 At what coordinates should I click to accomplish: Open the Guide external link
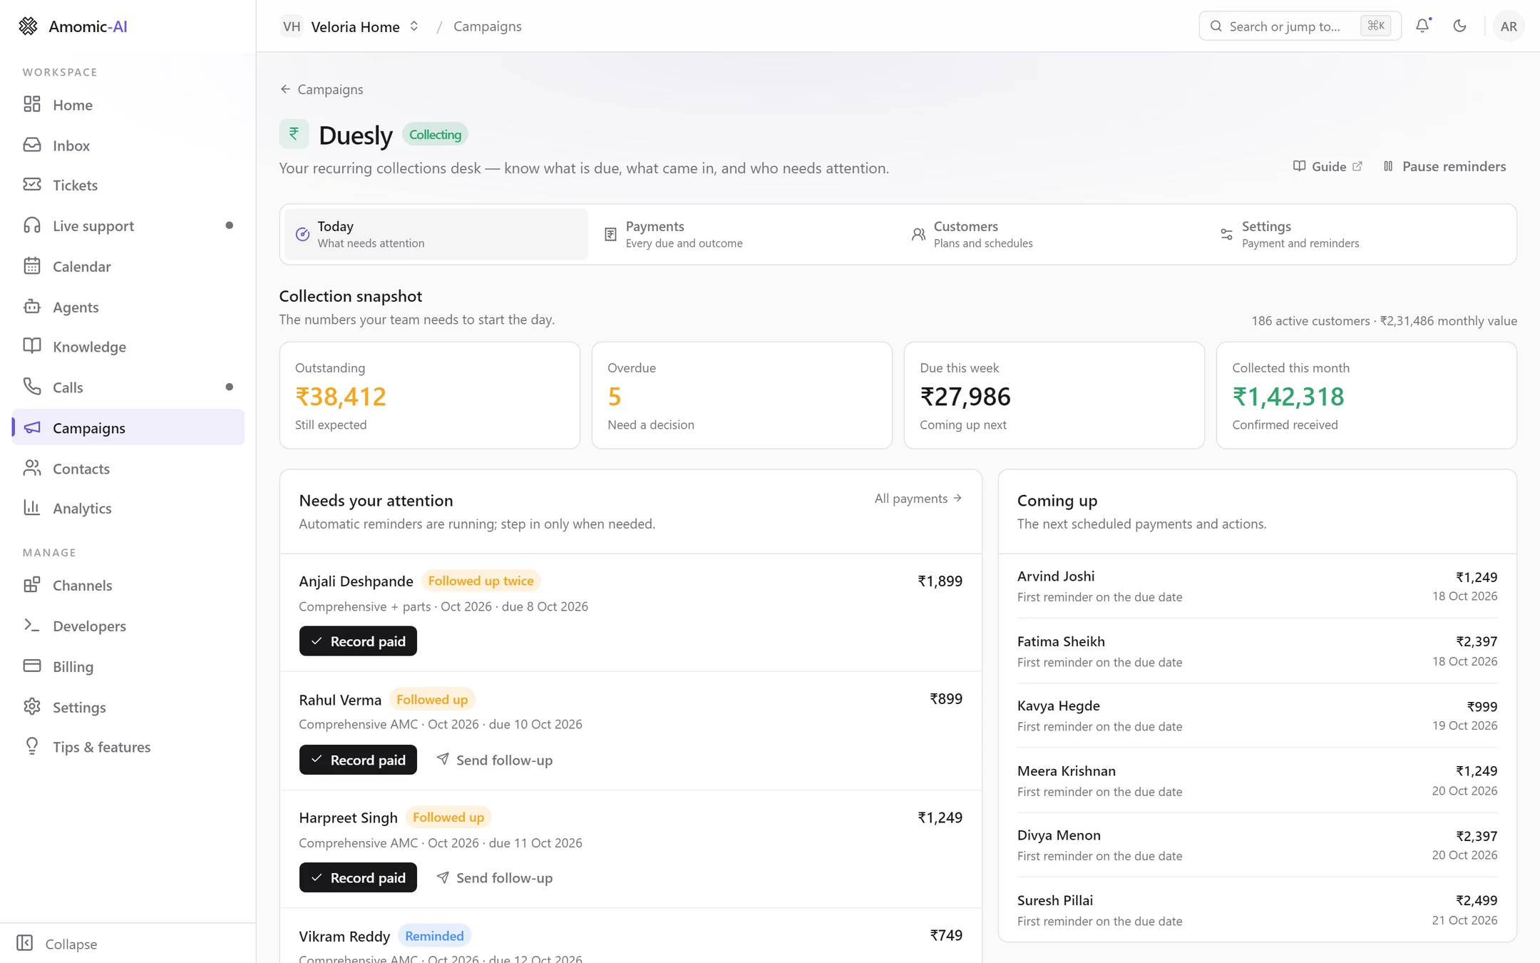point(1328,166)
